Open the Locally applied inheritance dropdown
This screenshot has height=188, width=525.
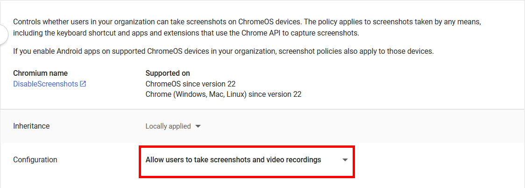(x=173, y=126)
